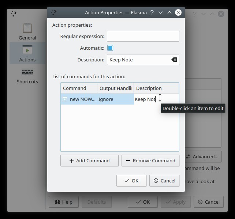
Task: Click the help question mark of background window
Action: pos(195,14)
